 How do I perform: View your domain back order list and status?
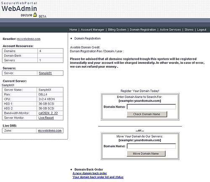point(98,177)
